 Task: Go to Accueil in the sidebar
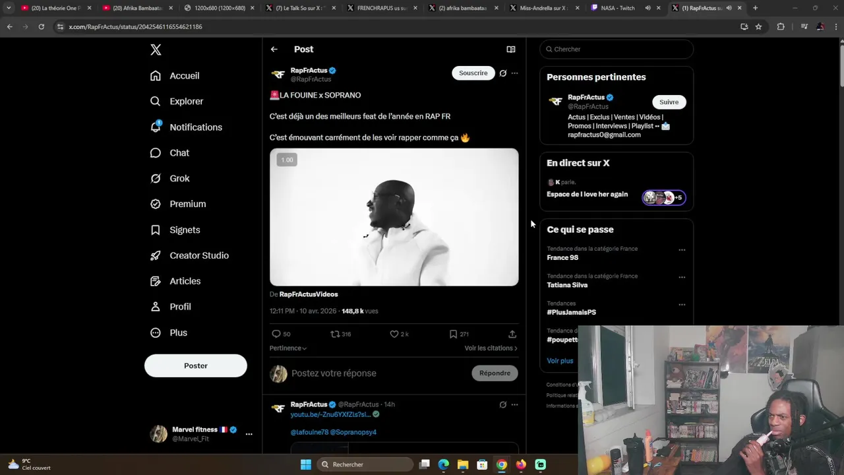(x=175, y=76)
